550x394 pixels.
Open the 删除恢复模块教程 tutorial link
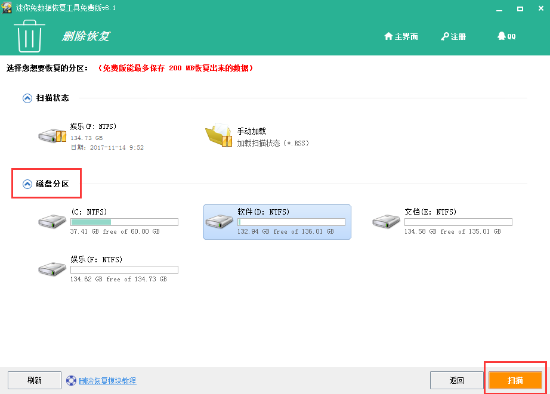(x=107, y=381)
